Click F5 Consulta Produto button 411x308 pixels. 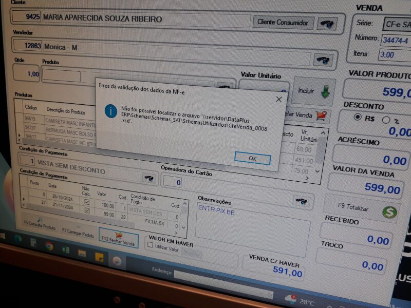point(40,224)
